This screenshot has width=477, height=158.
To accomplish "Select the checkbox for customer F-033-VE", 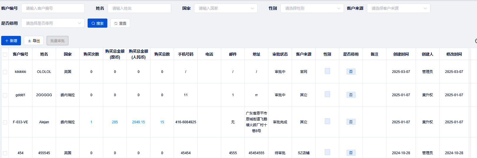I will (x=5, y=122).
